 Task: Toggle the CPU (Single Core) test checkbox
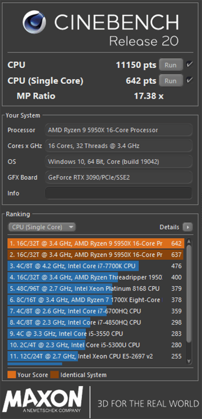190,80
